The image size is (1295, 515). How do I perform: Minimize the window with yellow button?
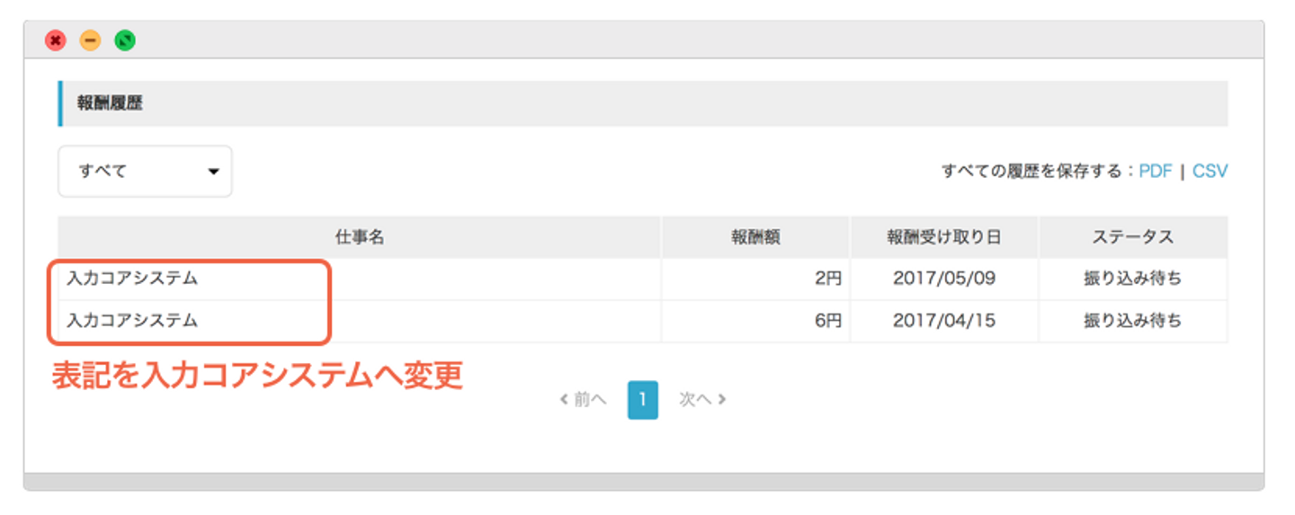(91, 40)
